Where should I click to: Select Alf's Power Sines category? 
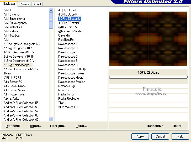[14, 90]
